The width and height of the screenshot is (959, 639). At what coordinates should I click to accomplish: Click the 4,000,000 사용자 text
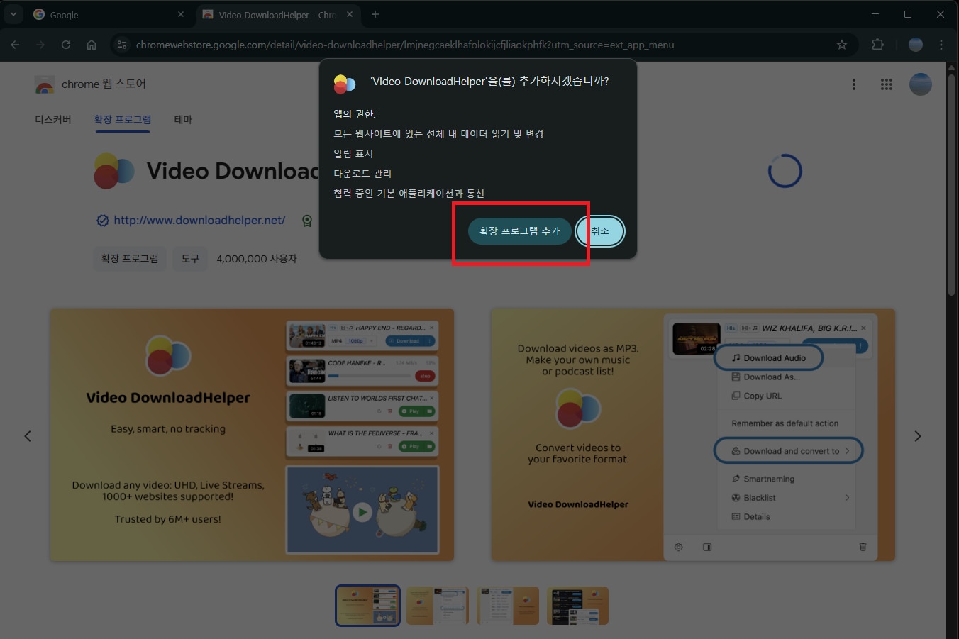pyautogui.click(x=257, y=259)
